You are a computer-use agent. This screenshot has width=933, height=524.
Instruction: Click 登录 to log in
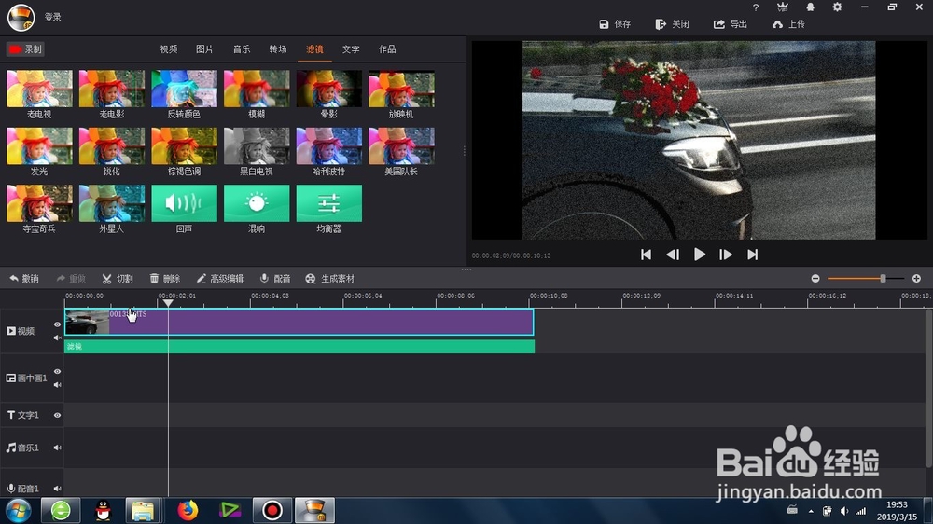click(x=53, y=17)
